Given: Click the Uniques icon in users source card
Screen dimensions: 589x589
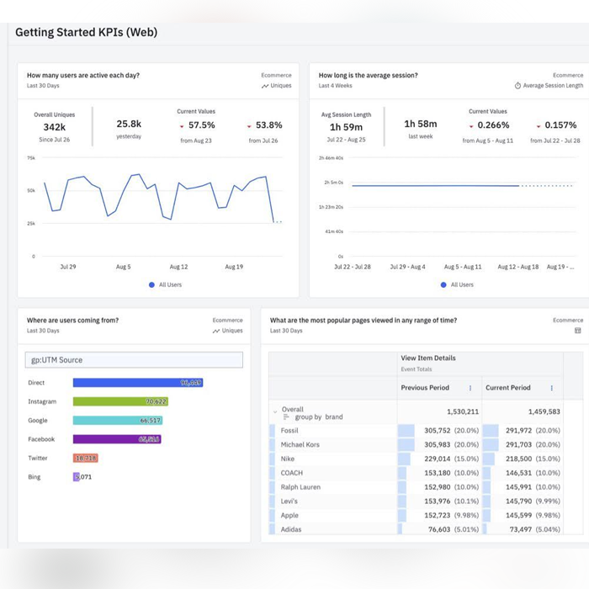Looking at the screenshot, I should pyautogui.click(x=216, y=331).
